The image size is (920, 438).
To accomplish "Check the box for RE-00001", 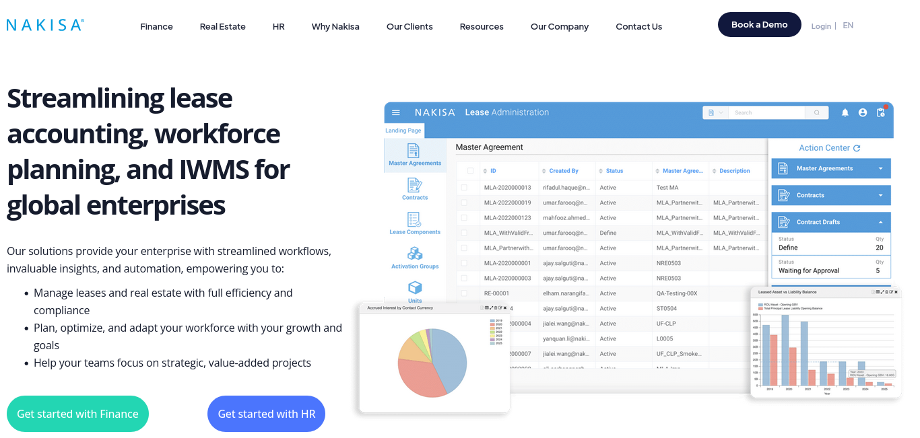I will [464, 293].
